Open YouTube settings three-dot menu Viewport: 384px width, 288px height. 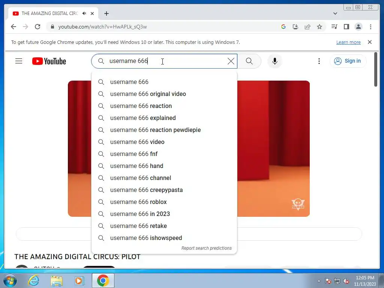pos(319,61)
